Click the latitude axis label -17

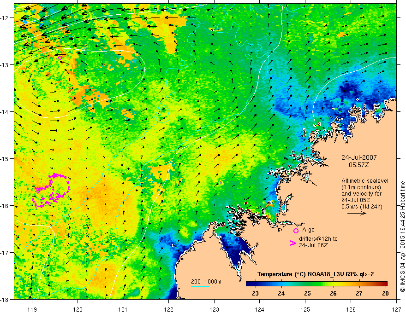[5, 252]
